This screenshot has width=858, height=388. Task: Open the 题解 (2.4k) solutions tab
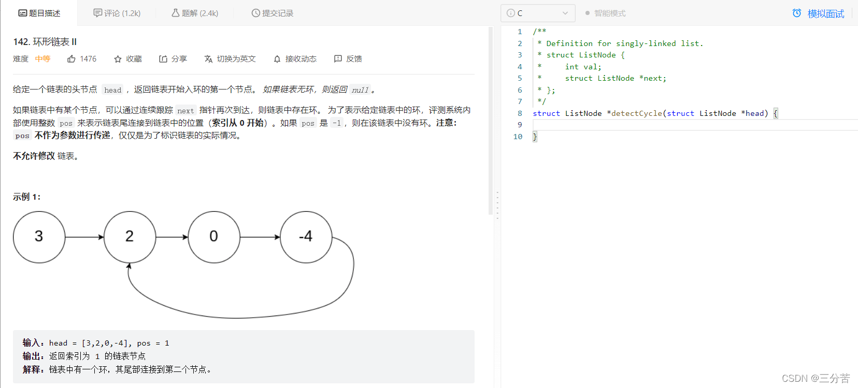195,13
